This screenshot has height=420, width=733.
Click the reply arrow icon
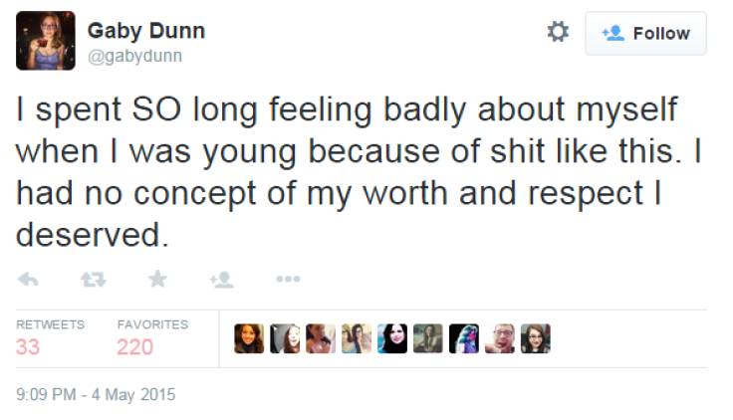click(x=28, y=280)
